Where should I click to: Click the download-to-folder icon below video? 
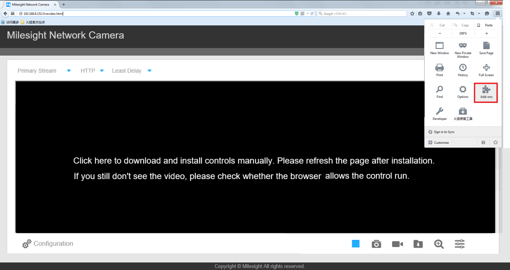[x=418, y=244]
